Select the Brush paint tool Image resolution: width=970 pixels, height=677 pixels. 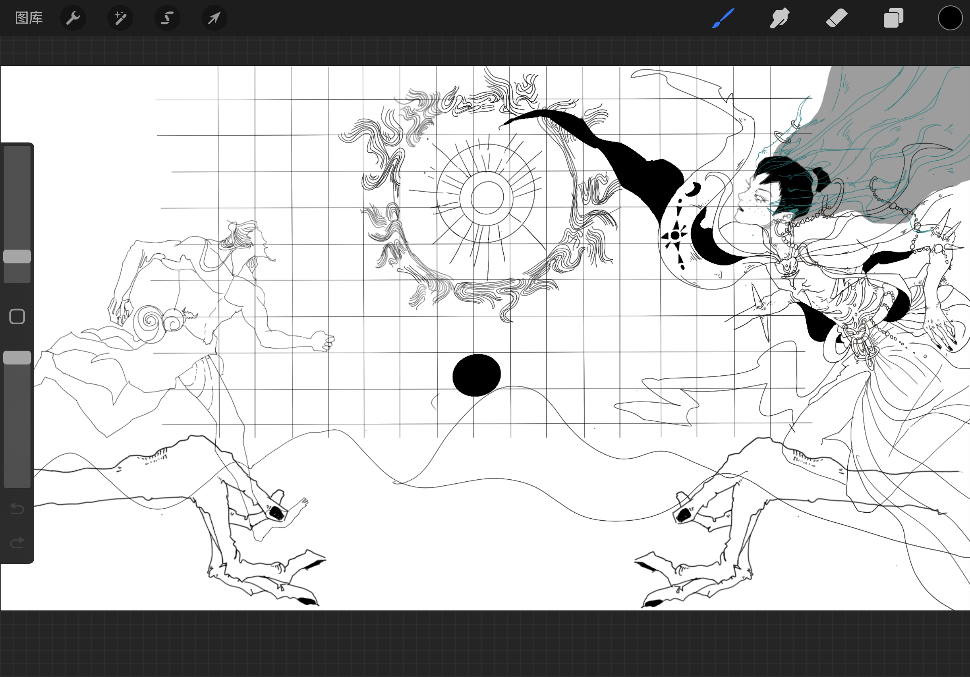point(723,18)
